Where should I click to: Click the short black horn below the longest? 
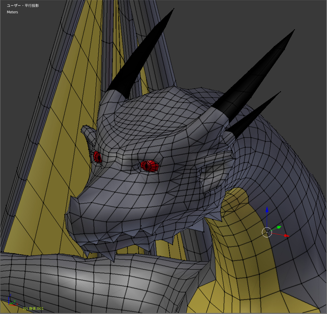tap(256, 114)
